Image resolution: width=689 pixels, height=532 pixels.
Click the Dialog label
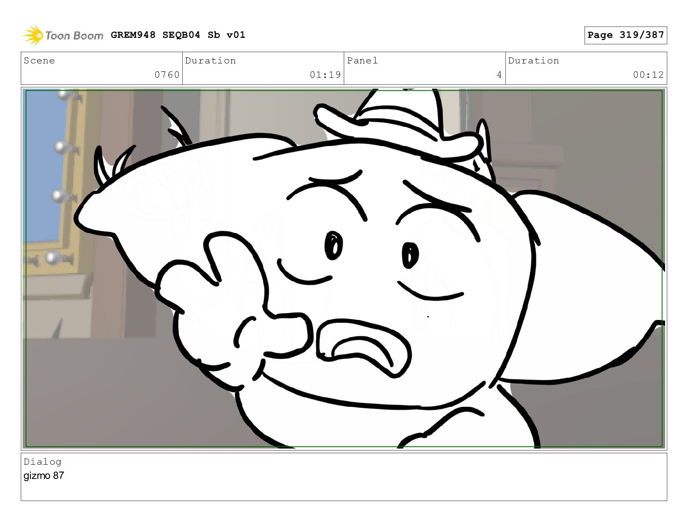43,462
